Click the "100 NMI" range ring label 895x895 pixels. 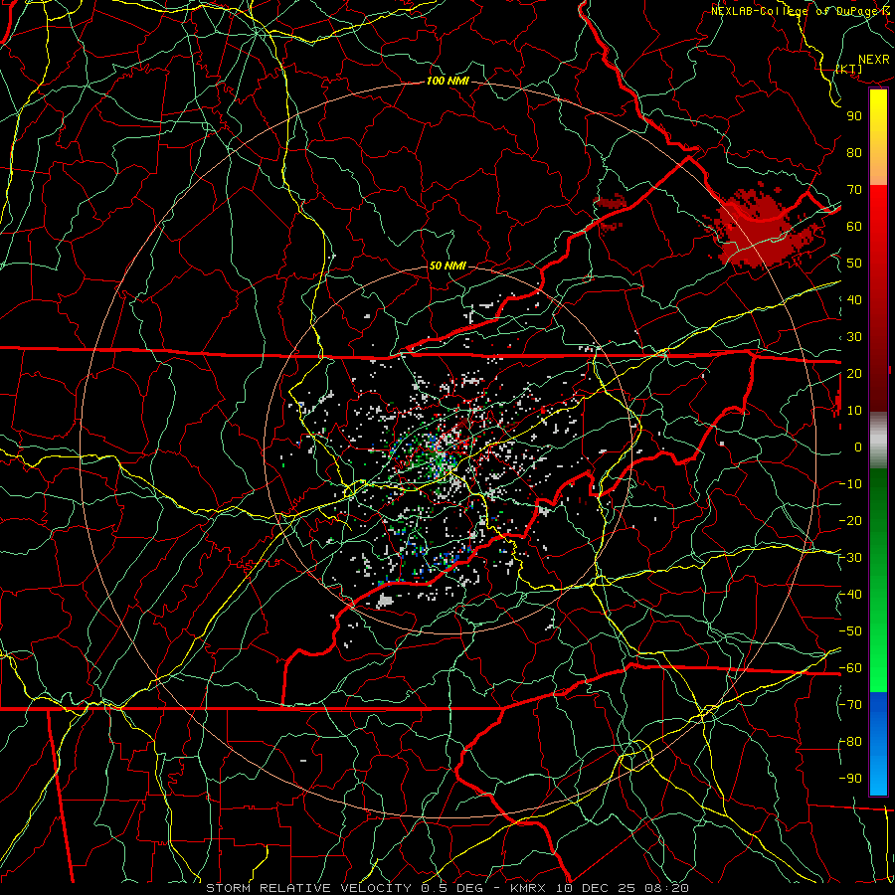coord(447,81)
